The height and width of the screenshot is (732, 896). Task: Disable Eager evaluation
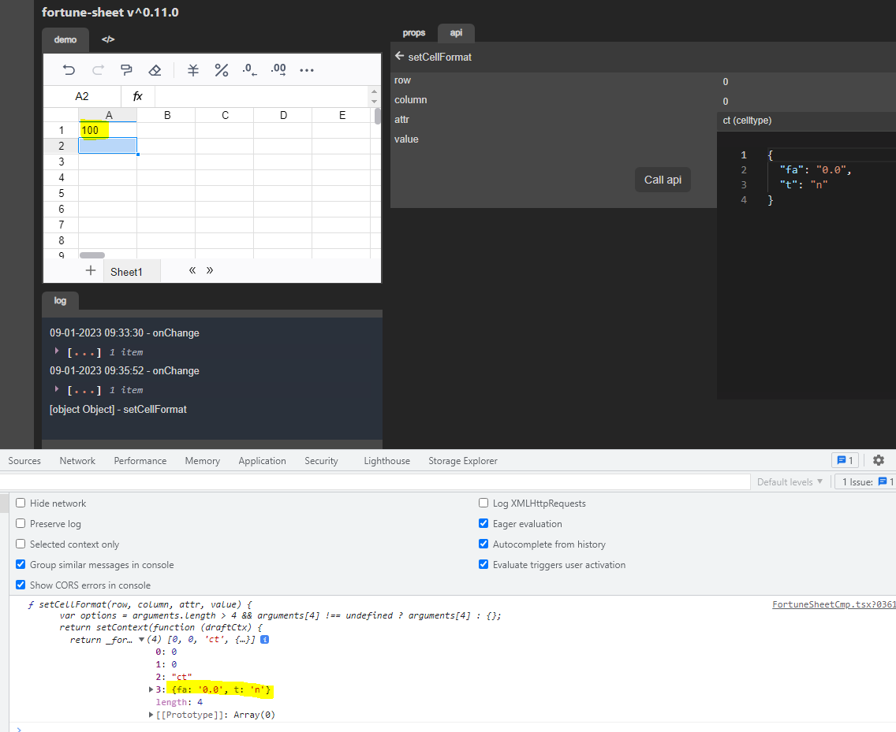click(x=483, y=523)
